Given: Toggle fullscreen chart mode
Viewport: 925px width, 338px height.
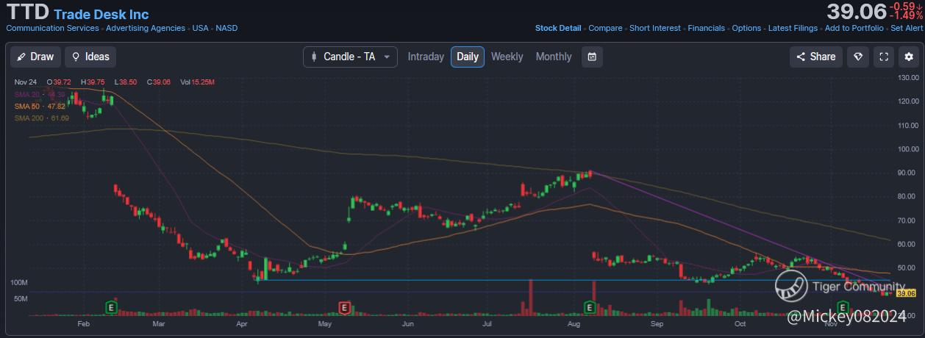Looking at the screenshot, I should tap(884, 57).
